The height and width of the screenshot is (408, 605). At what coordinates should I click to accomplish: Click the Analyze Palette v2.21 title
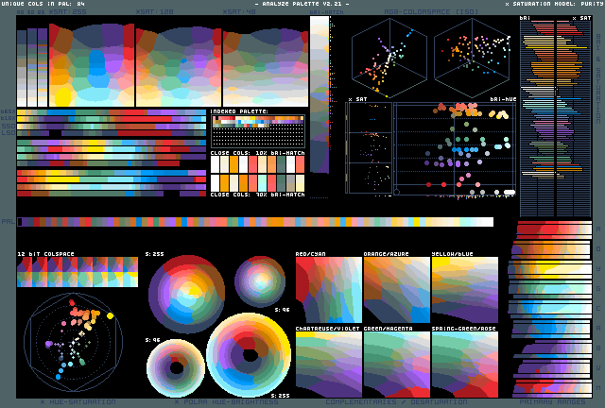302,5
